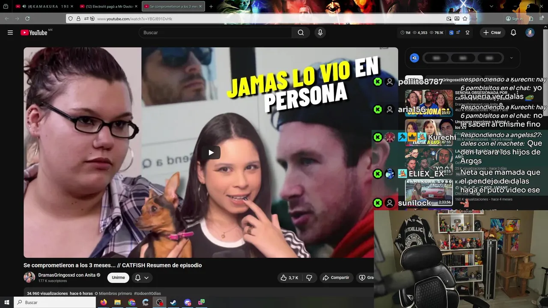Reload the current page
The image size is (548, 308).
pyautogui.click(x=27, y=18)
